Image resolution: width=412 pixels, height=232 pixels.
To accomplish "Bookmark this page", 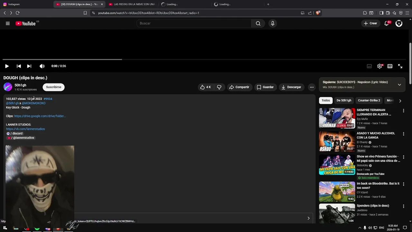I will pyautogui.click(x=85, y=13).
